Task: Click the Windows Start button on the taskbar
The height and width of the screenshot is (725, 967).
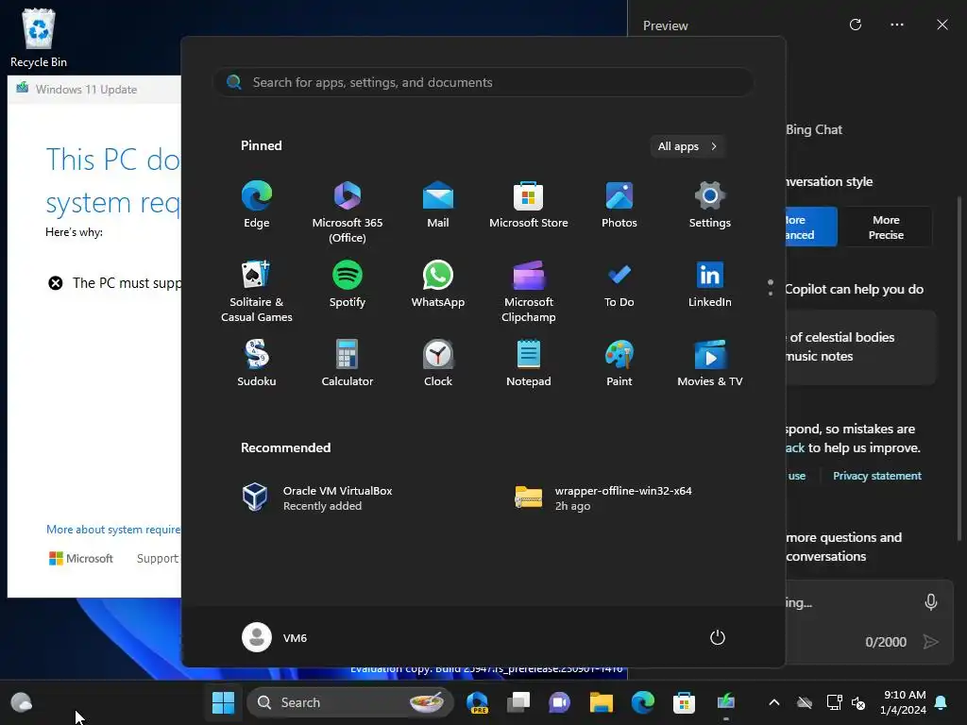Action: [223, 702]
